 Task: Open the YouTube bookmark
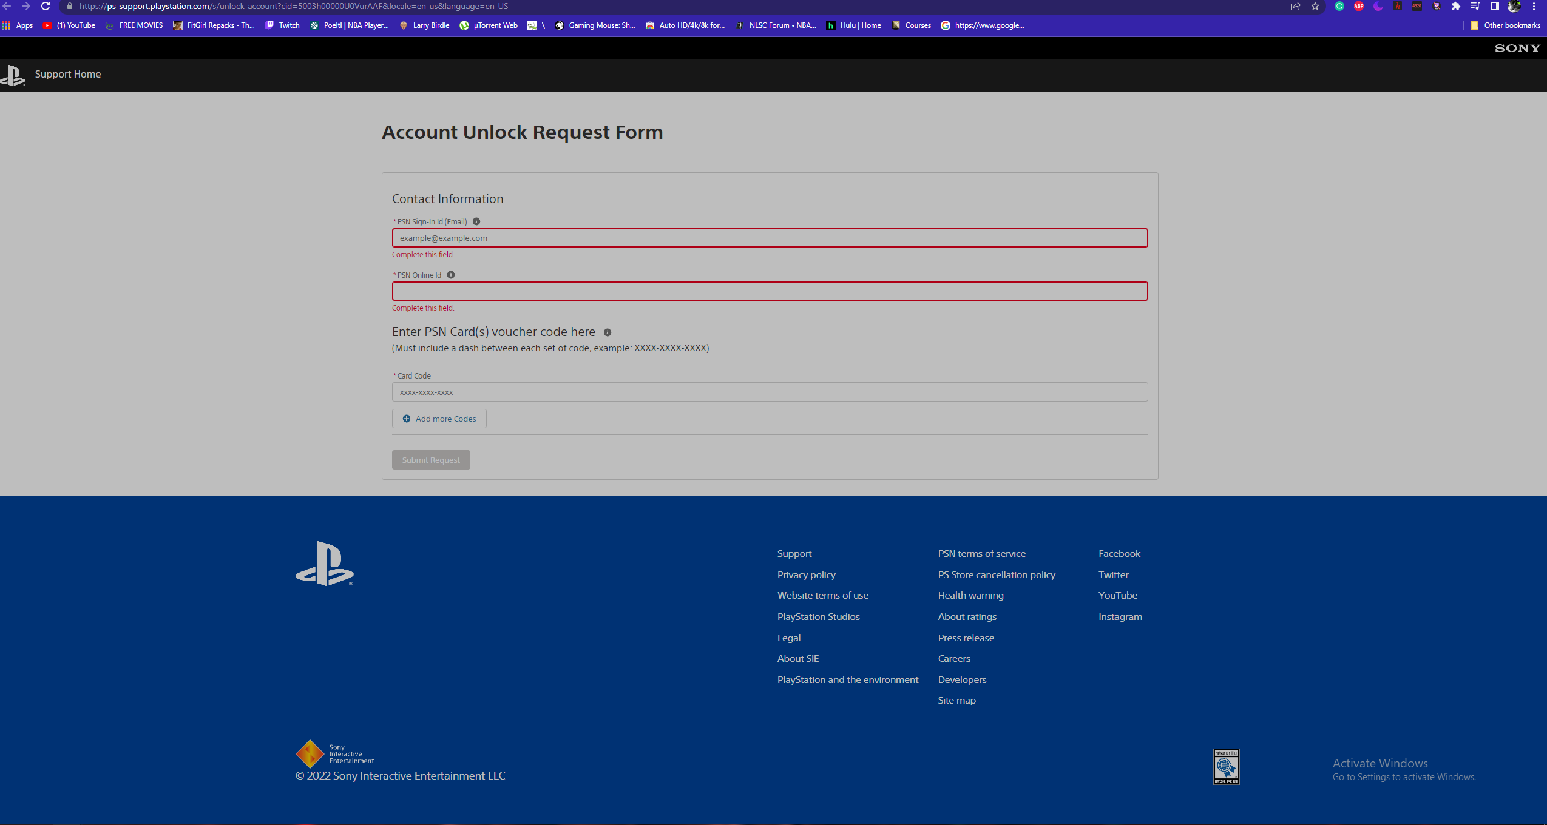69,25
